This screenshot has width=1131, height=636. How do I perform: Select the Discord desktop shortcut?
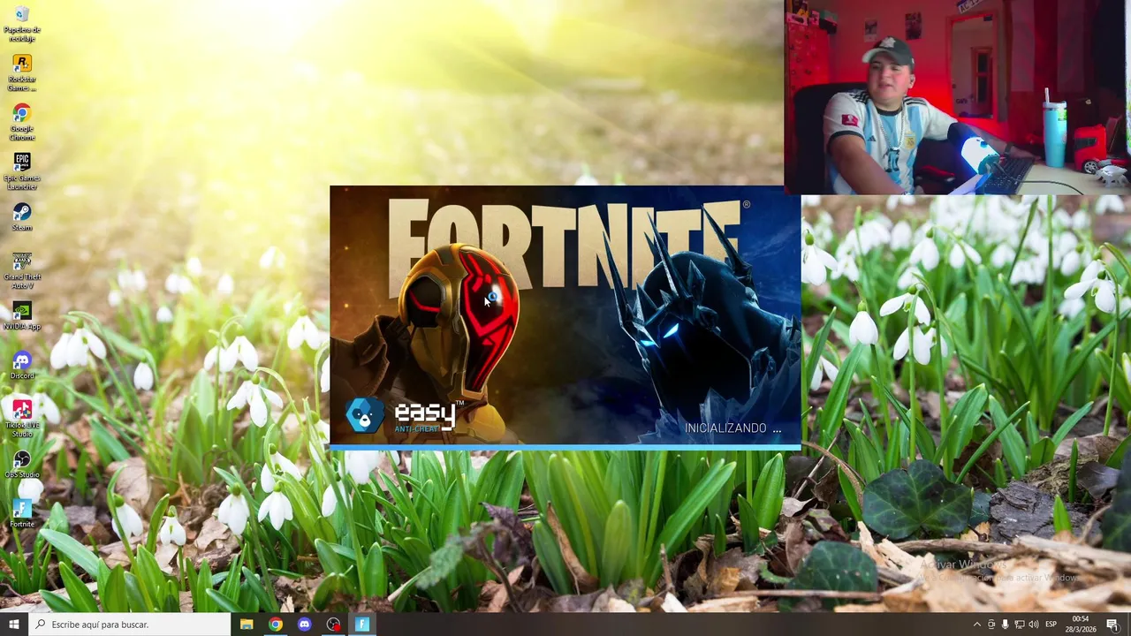point(22,366)
